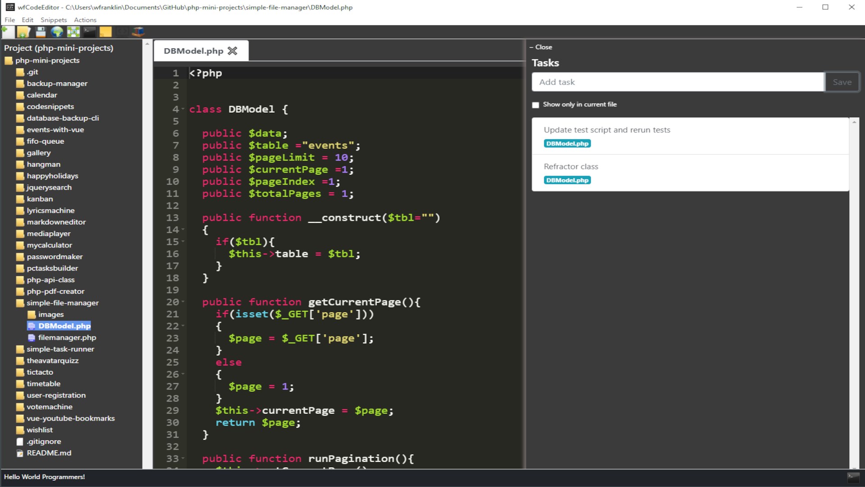Screen dimensions: 865x487
Task: Click the fullscreen expand arrows icon
Action: 73,32
